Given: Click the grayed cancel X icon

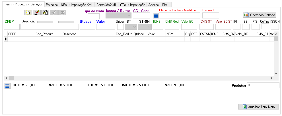Looking at the screenshot, I should click(62, 12).
